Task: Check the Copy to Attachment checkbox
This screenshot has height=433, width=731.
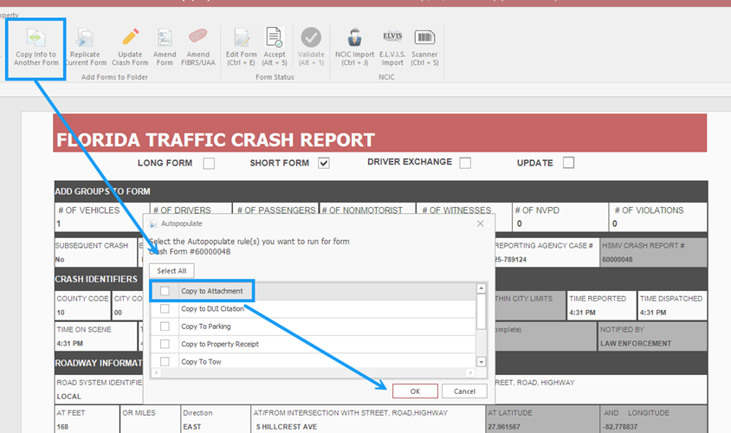Action: 165,291
